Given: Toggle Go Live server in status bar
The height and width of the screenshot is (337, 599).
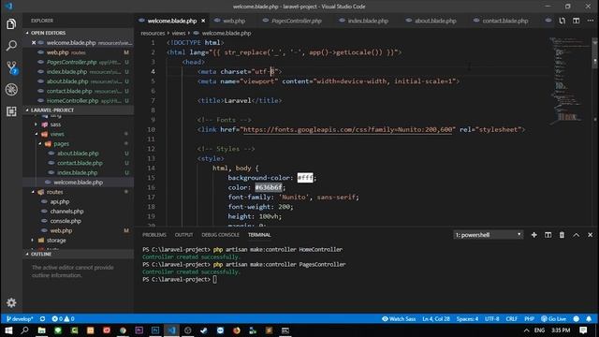Looking at the screenshot, I should coord(553,318).
